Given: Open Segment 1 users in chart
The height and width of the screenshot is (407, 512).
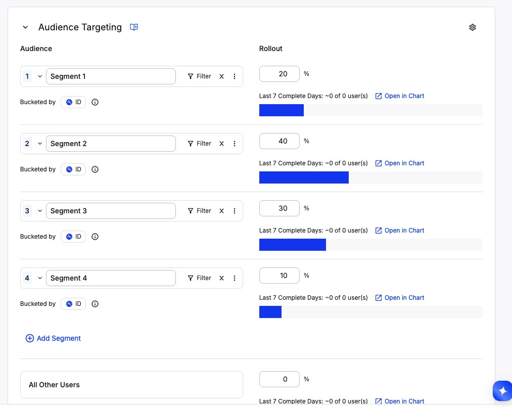Looking at the screenshot, I should click(x=400, y=96).
